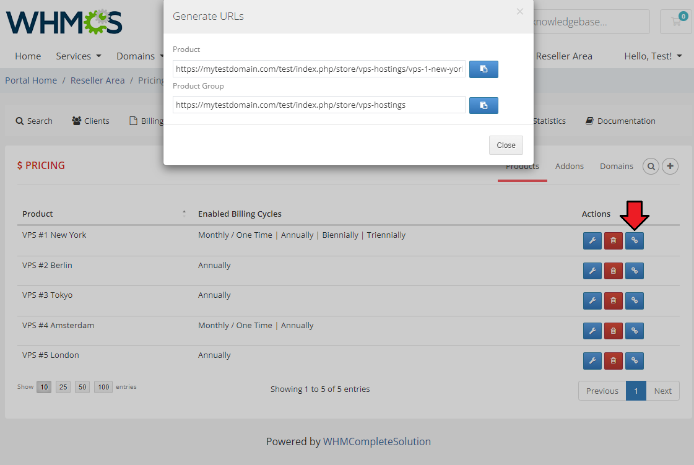694x465 pixels.
Task: Expand the Hello, Test! account dropdown
Action: tap(653, 56)
